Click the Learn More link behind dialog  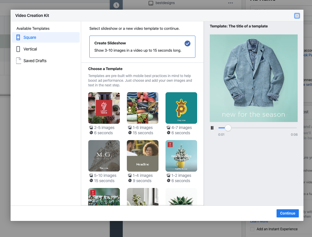coord(259,222)
